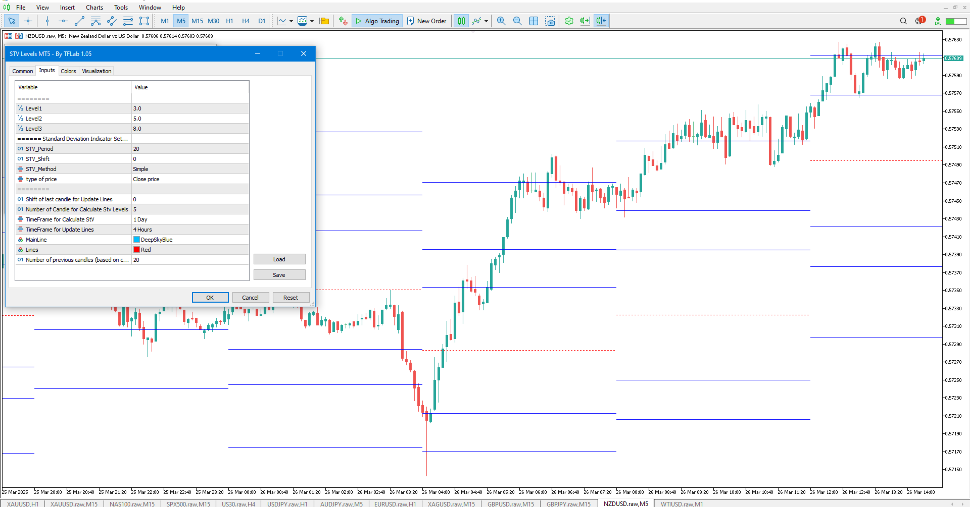
Task: Open the line chart style dropdown arrow
Action: (x=292, y=21)
